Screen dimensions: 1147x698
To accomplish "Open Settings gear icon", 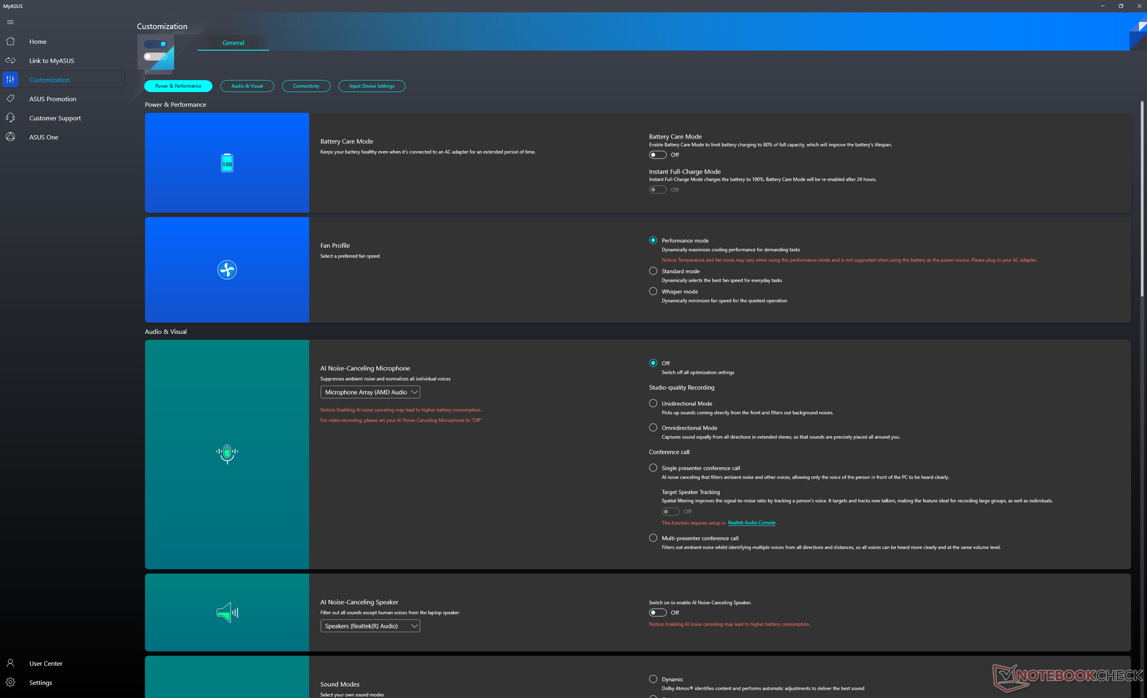I will point(10,682).
